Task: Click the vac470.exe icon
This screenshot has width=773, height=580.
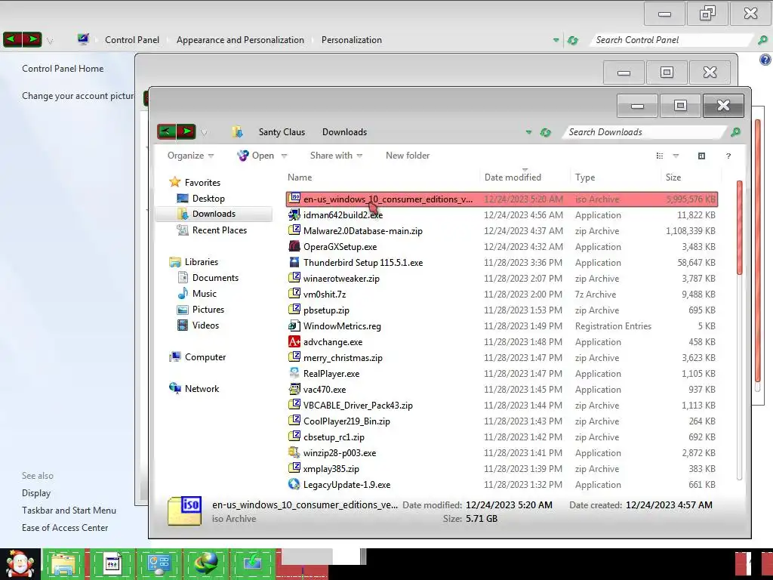Action: (x=294, y=389)
